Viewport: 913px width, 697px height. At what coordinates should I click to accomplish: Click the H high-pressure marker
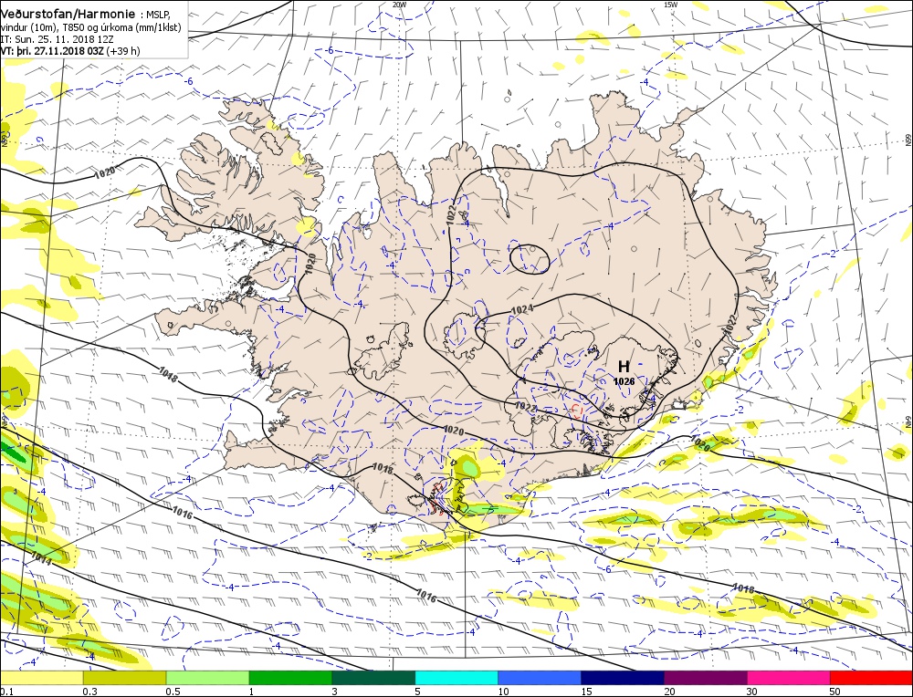tap(624, 366)
